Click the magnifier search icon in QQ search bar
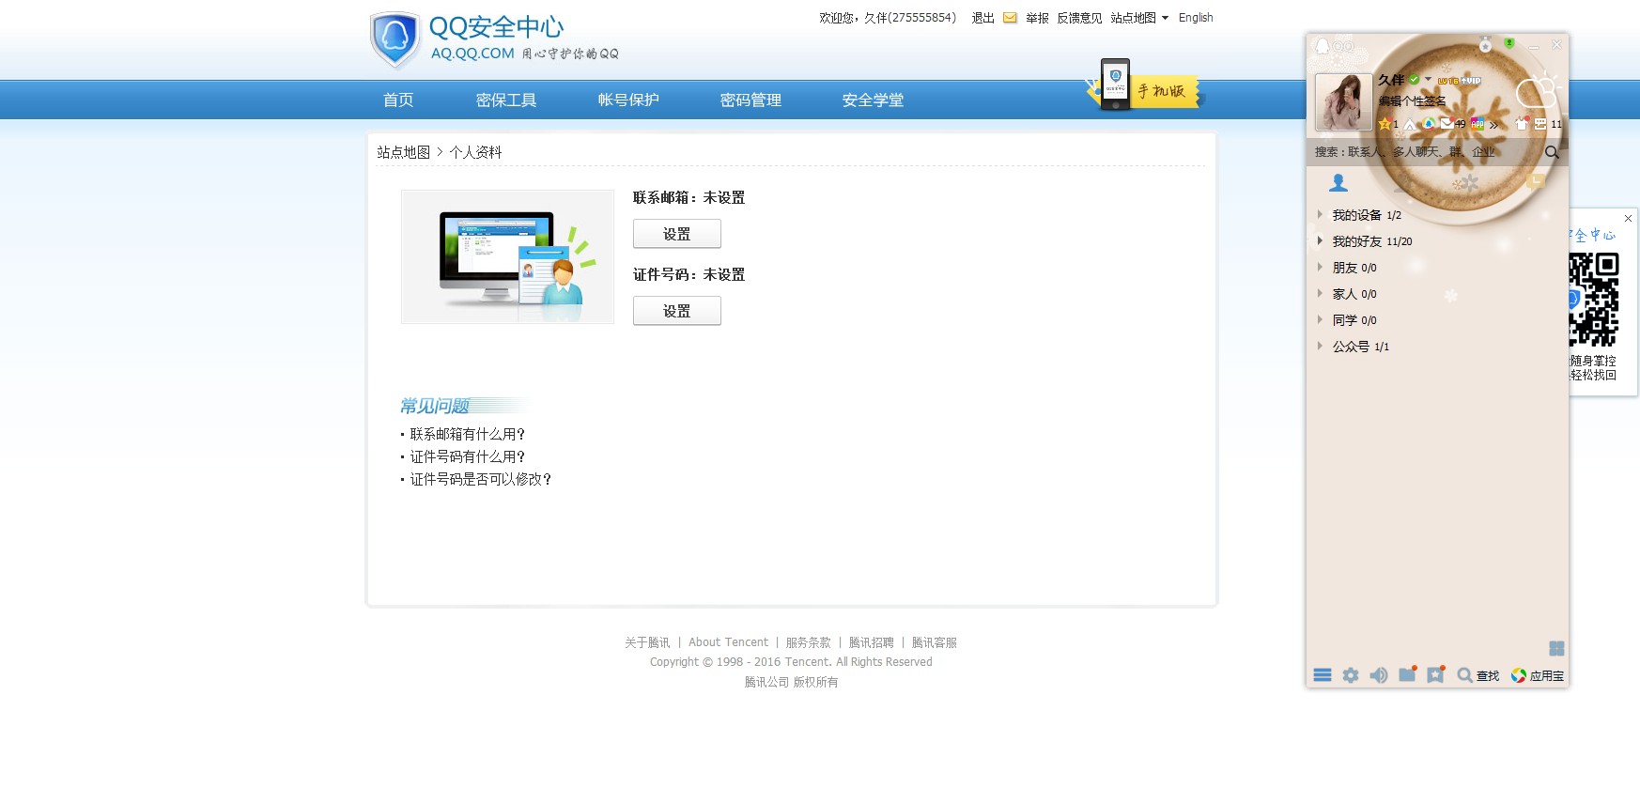This screenshot has height=803, width=1640. click(1552, 152)
